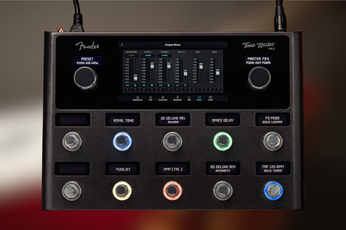
Task: Toggle Bluetooth on Output 1 channel
Action: (x=152, y=85)
